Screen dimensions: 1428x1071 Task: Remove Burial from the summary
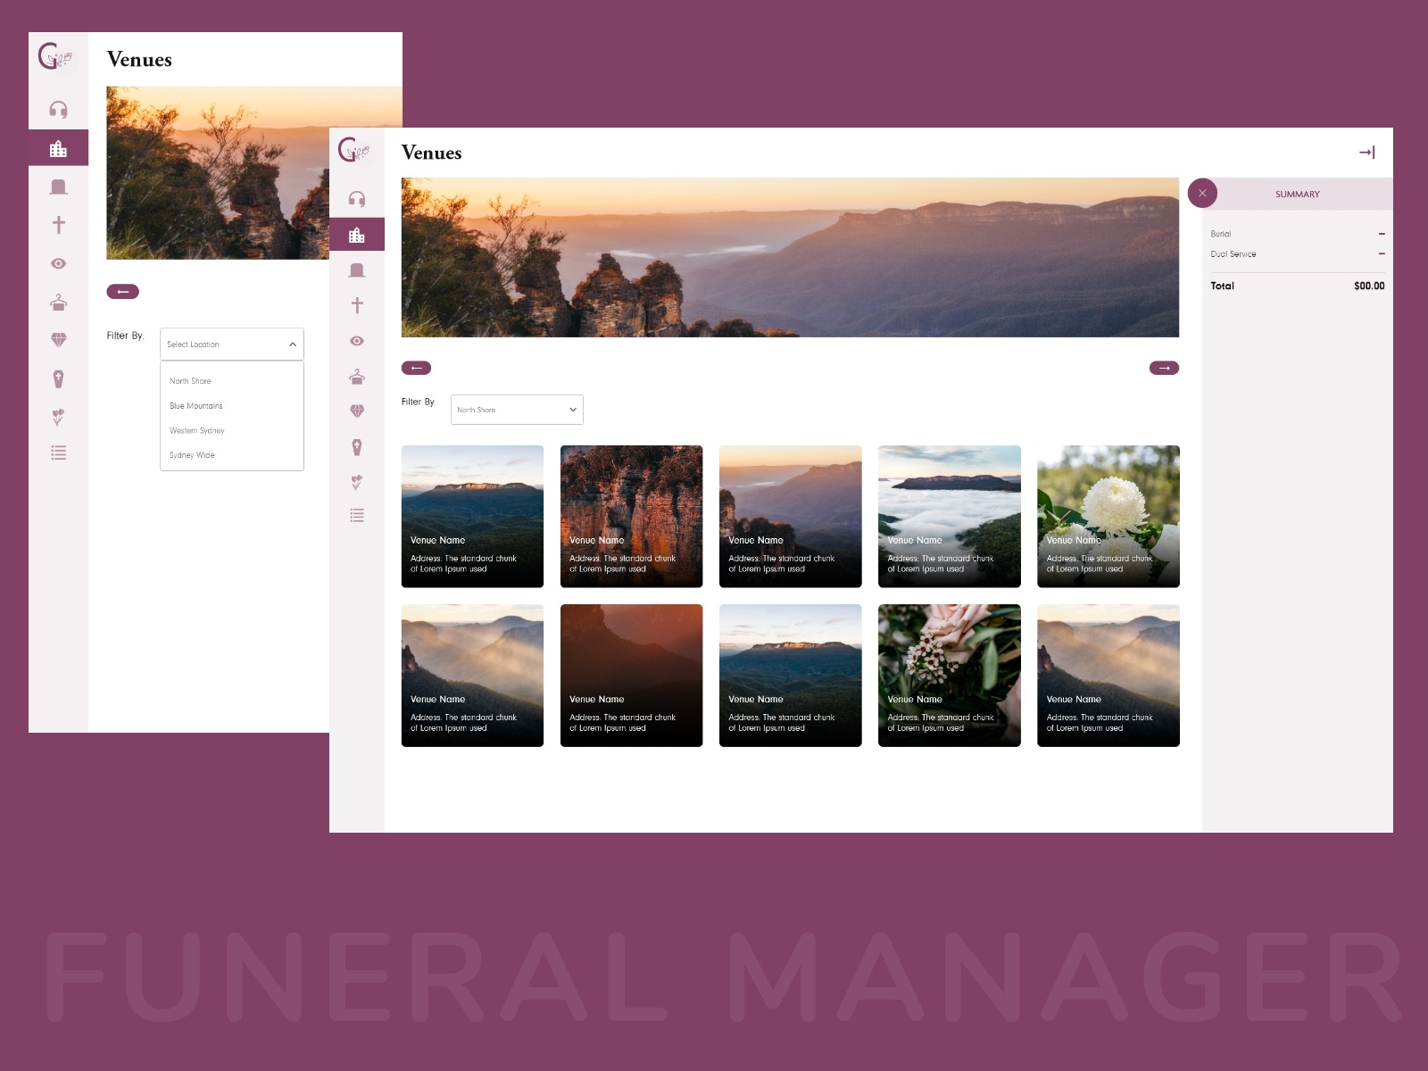[1382, 233]
